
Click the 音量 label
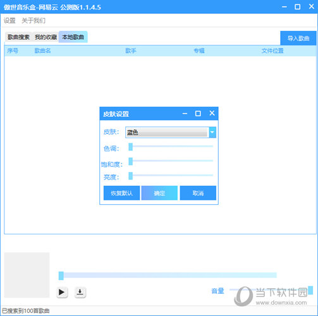click(217, 291)
